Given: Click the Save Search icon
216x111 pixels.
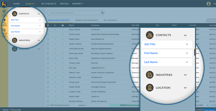Looking at the screenshot, I should [x=4, y=11].
